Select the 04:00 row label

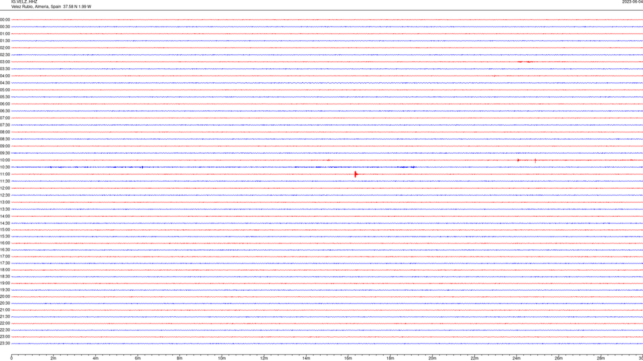(x=5, y=76)
